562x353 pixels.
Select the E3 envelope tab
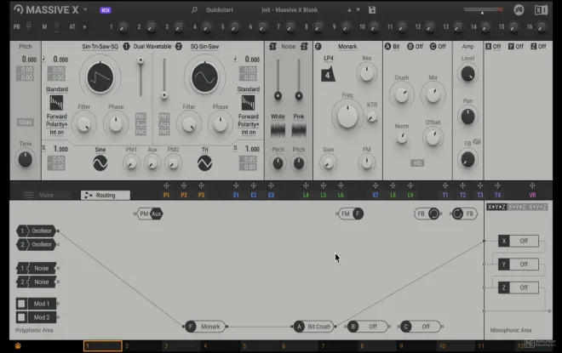(x=271, y=195)
